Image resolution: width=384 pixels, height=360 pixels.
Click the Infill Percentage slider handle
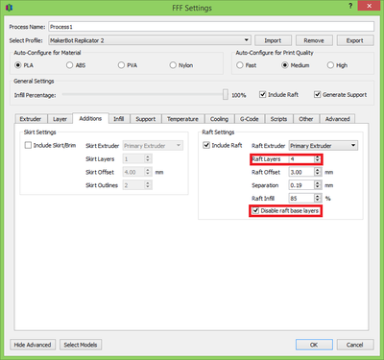[x=226, y=94]
